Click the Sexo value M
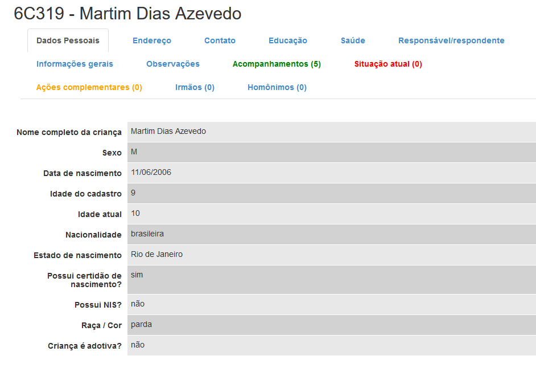 pos(134,152)
